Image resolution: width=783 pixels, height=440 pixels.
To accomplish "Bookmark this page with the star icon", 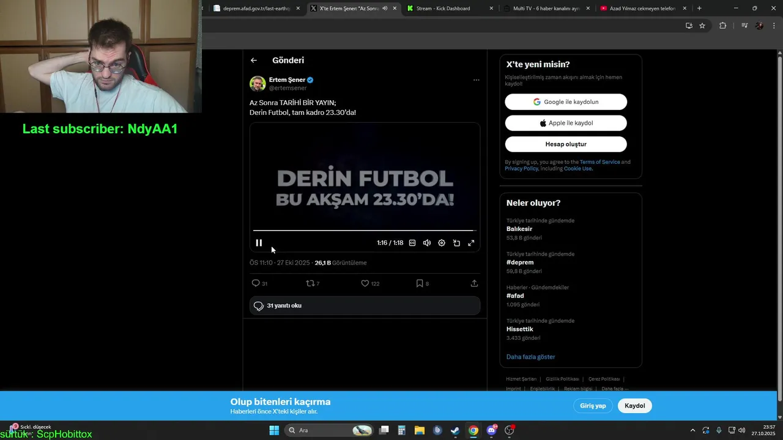I will click(702, 26).
